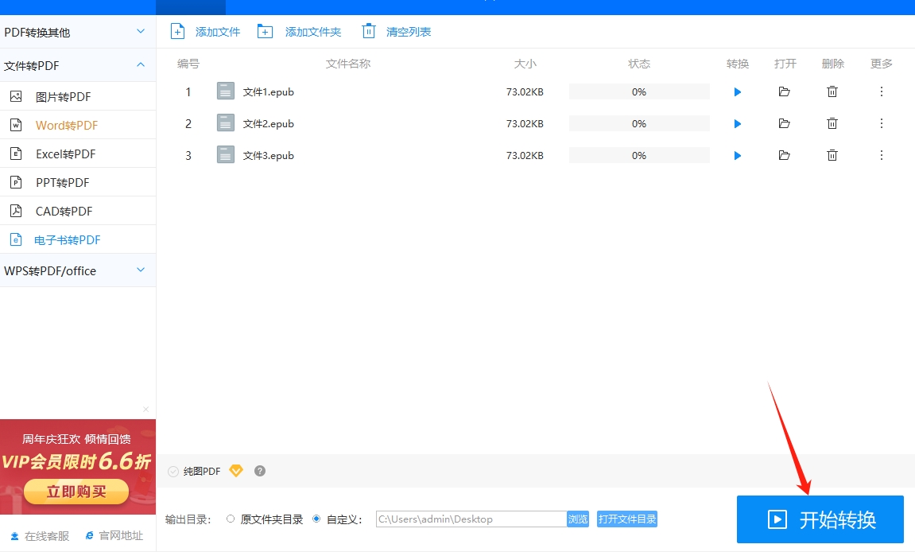Click the VIP diamond icon next to 纯图PDF
915x552 pixels.
tap(236, 471)
